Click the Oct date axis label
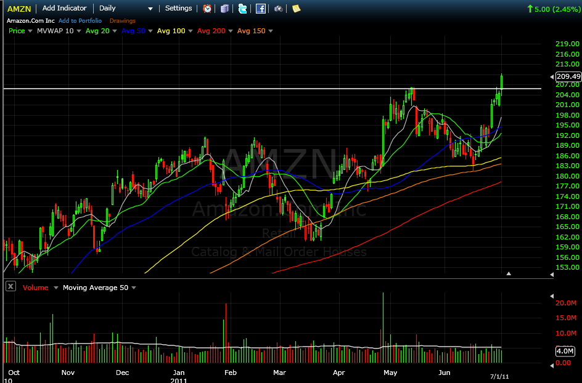582x383 pixels. coord(14,373)
